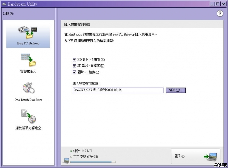This screenshot has width=228, height=168.
Task: Click the 變更(C)... change location button
Action: tap(176, 90)
